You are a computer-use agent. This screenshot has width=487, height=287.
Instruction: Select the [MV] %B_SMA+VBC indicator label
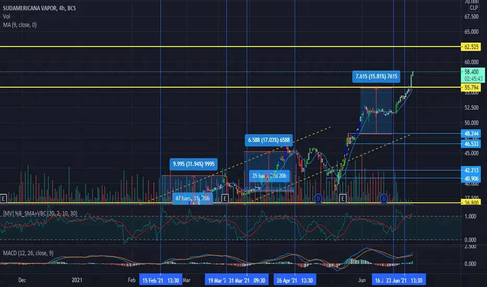40,213
